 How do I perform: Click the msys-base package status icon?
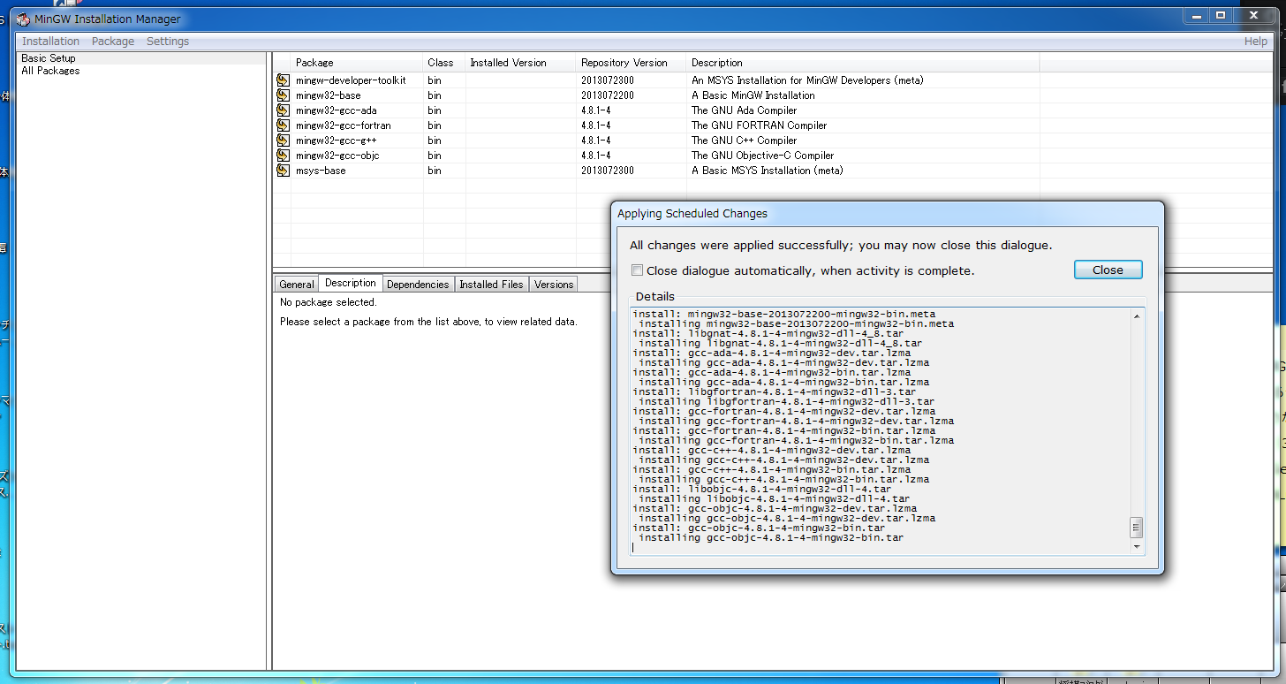point(283,171)
